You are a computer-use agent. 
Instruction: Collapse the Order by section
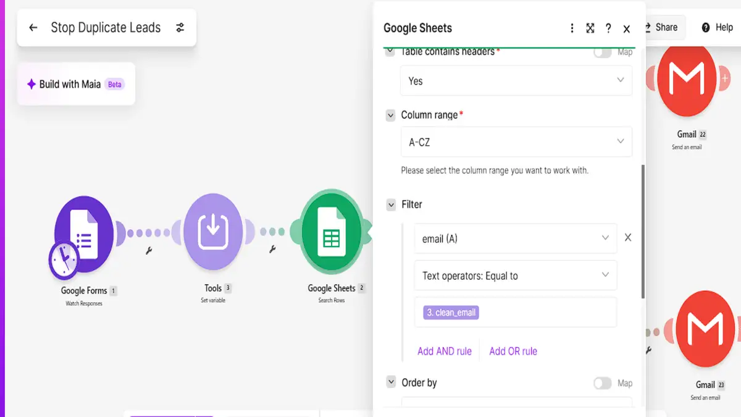click(390, 382)
